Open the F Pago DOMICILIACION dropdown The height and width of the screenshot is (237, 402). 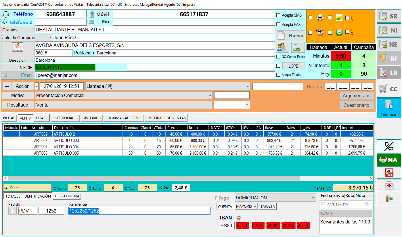[x=313, y=198]
